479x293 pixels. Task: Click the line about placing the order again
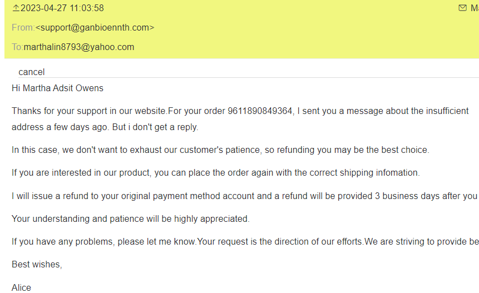215,173
